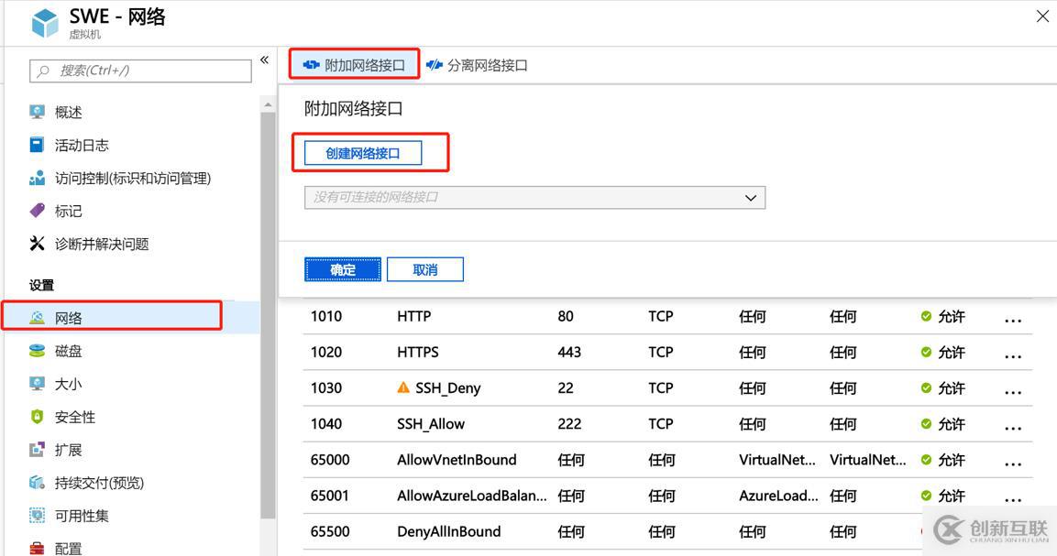The image size is (1057, 556).
Task: Click inside the 搜索(Ctrl+/) search field
Action: pos(139,71)
